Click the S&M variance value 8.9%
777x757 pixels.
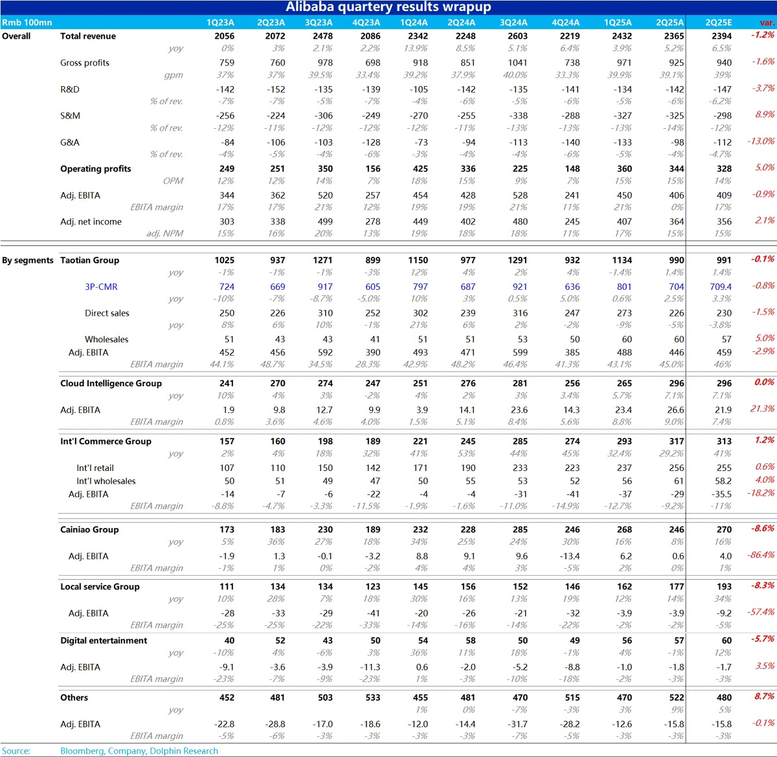coord(765,114)
